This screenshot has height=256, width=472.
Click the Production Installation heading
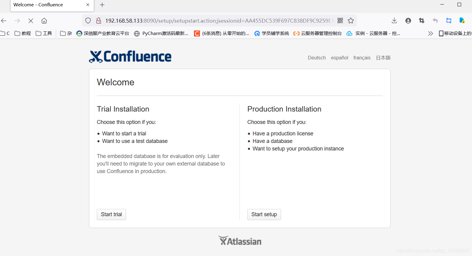284,109
